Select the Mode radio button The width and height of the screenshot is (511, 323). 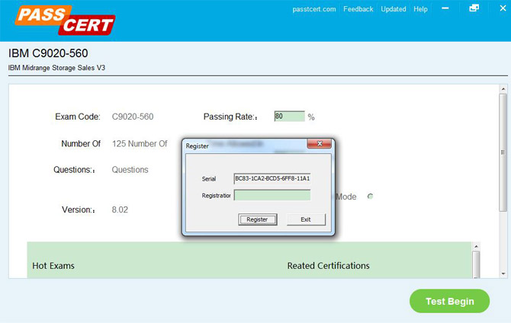370,197
